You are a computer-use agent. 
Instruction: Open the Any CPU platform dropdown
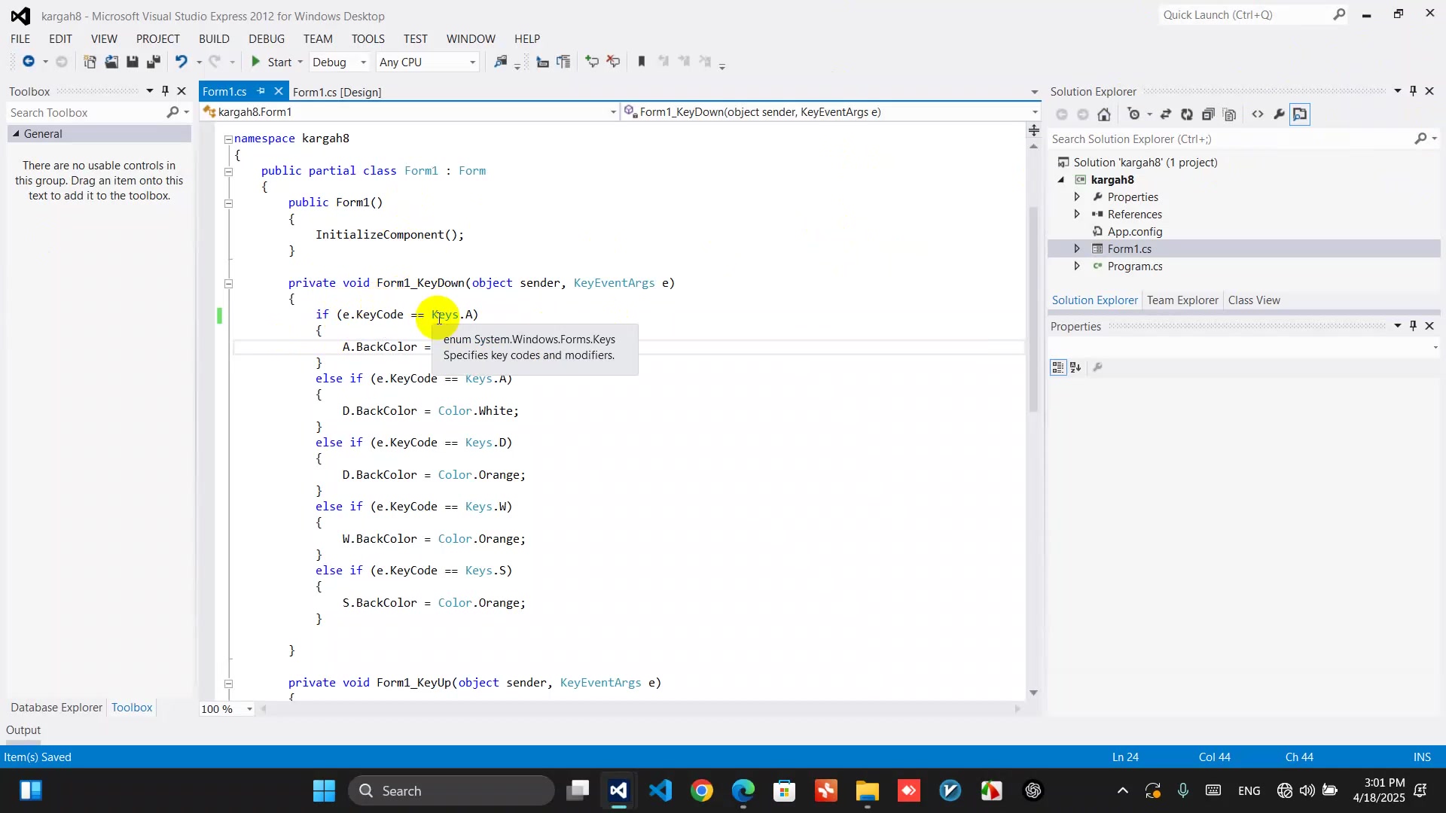tap(427, 62)
